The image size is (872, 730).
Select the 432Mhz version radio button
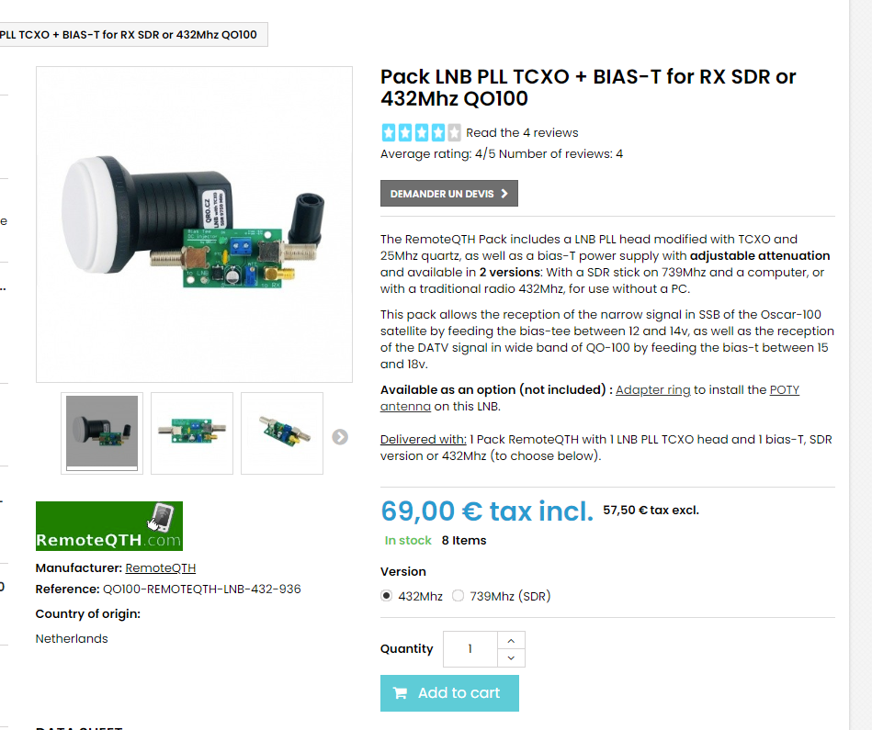pyautogui.click(x=387, y=596)
